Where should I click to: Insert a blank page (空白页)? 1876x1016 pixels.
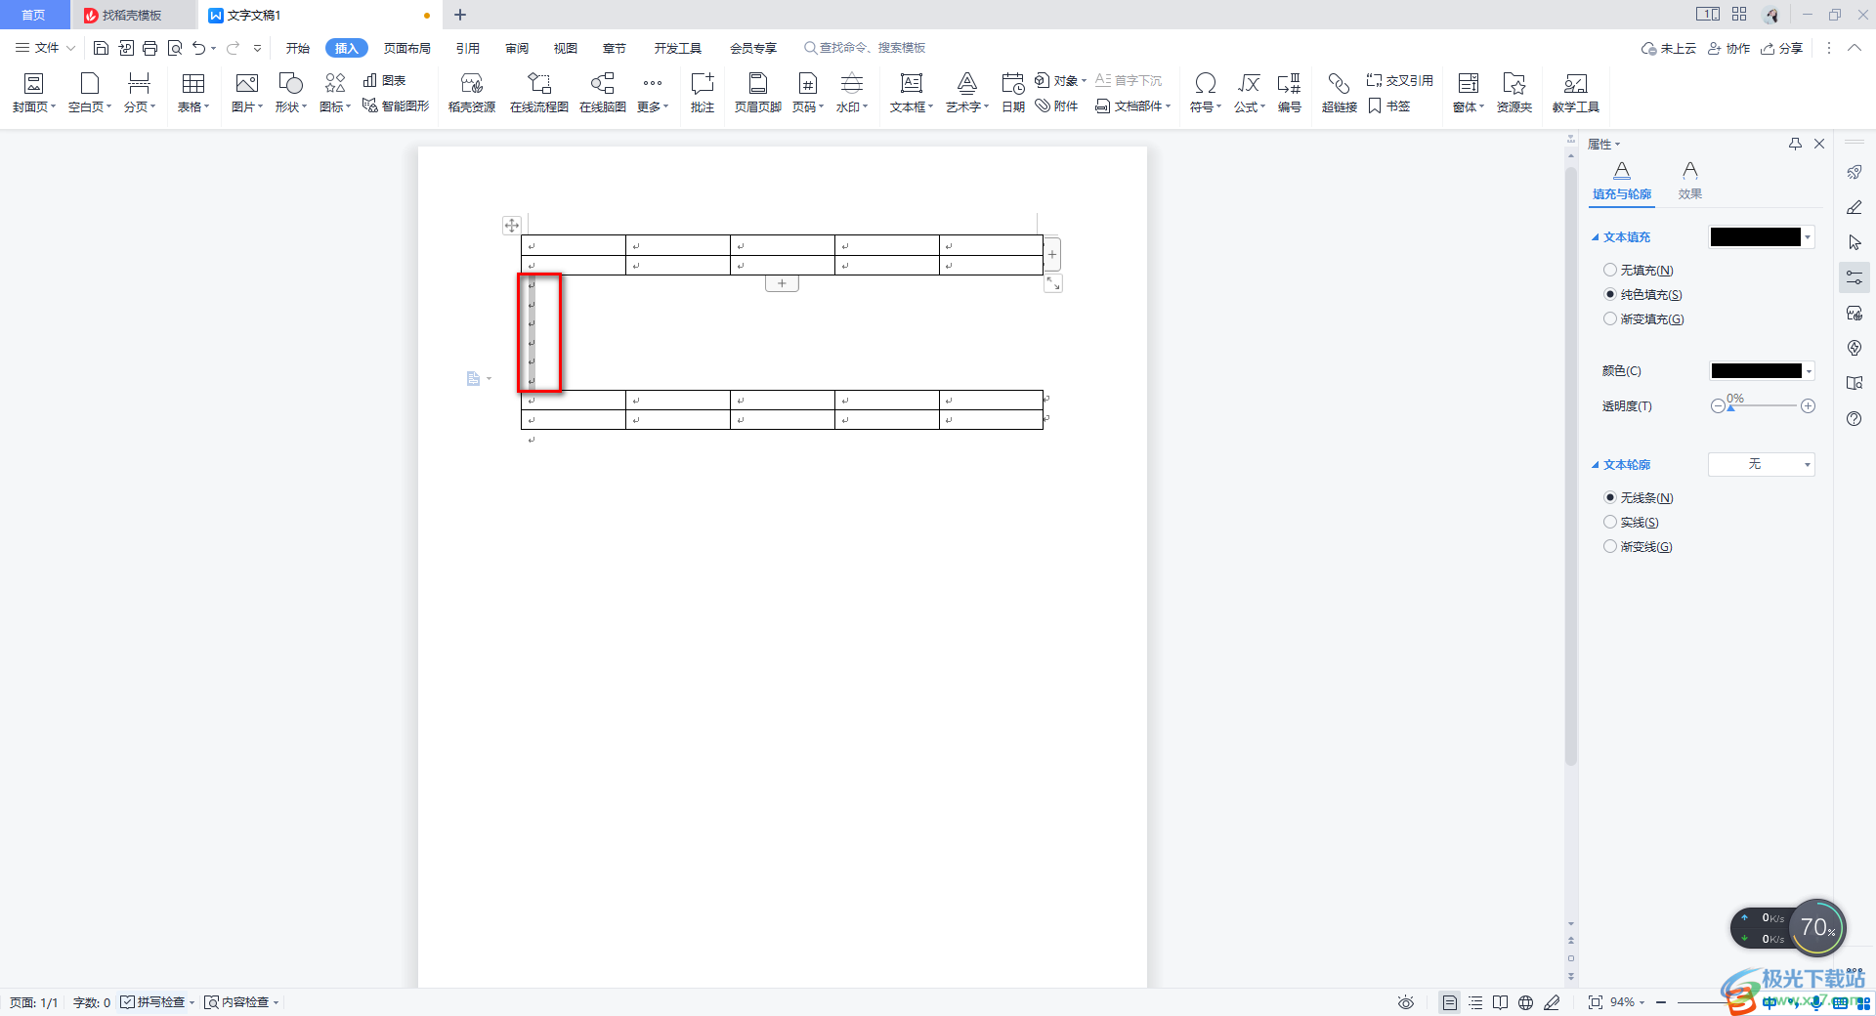[90, 94]
